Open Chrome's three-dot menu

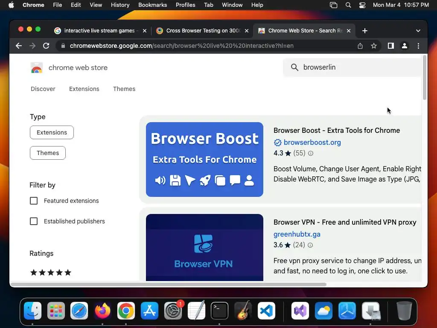(x=418, y=46)
